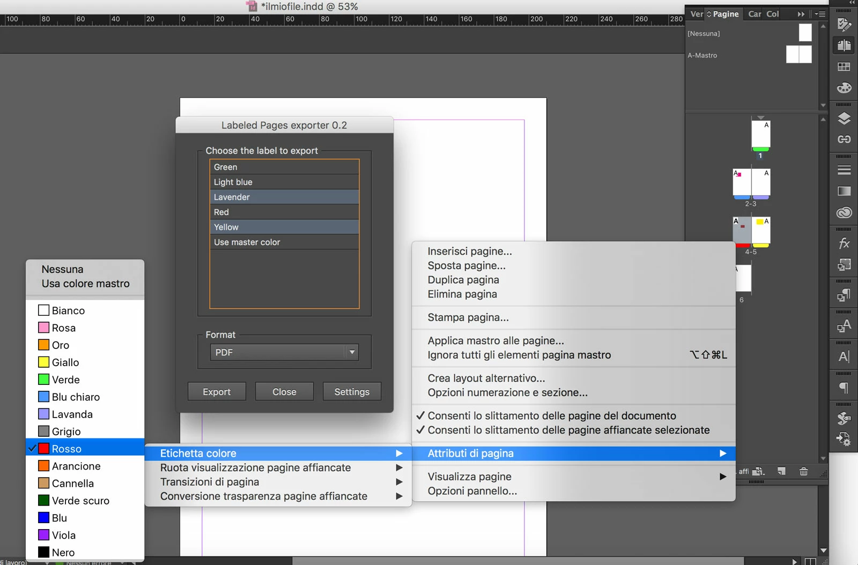Pick the Viola color label

(x=85, y=535)
